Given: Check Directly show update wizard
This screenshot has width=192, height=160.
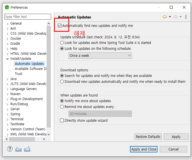Looking at the screenshot, I should pos(62,121).
